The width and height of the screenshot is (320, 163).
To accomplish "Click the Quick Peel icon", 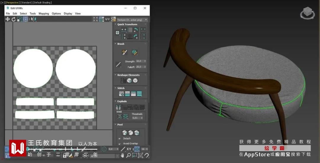I will 125,133.
